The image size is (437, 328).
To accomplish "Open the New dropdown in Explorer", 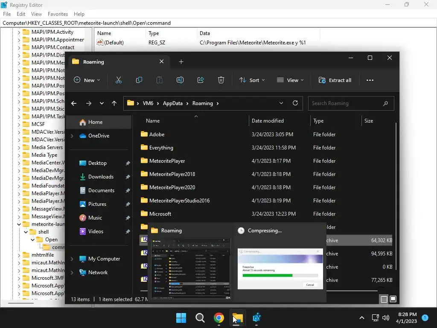I will (87, 80).
